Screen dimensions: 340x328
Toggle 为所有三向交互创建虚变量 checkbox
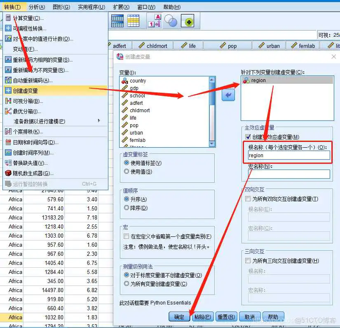tap(248, 260)
